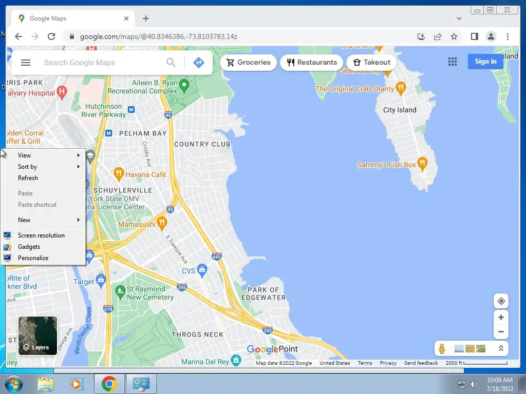Expand the imagery strip chevrons
The width and height of the screenshot is (526, 394).
tap(501, 348)
